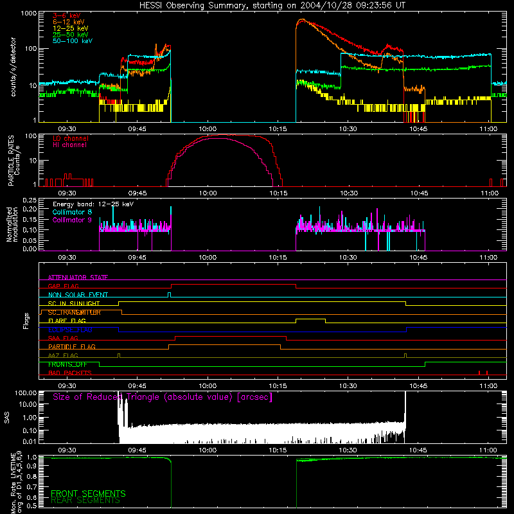Image resolution: width=514 pixels, height=514 pixels.
Task: Click the SC_IN_SUNLIGHT flag label
Action: 74,303
